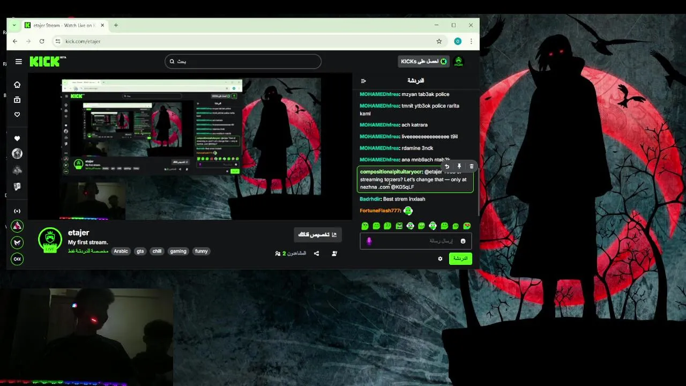
Task: Go to Home in Kick sidebar
Action: tap(17, 85)
